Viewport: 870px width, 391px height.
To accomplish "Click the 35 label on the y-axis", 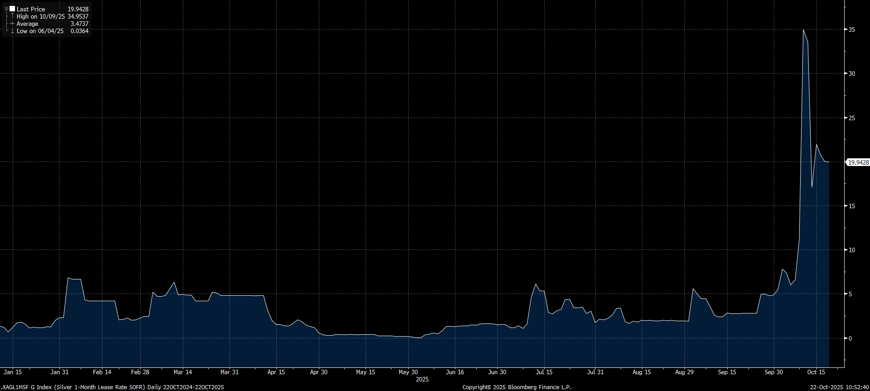I will tap(852, 29).
